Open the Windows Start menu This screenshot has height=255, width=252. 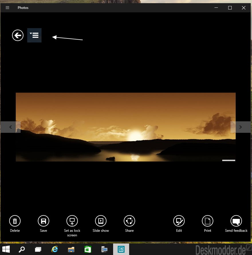click(6, 249)
